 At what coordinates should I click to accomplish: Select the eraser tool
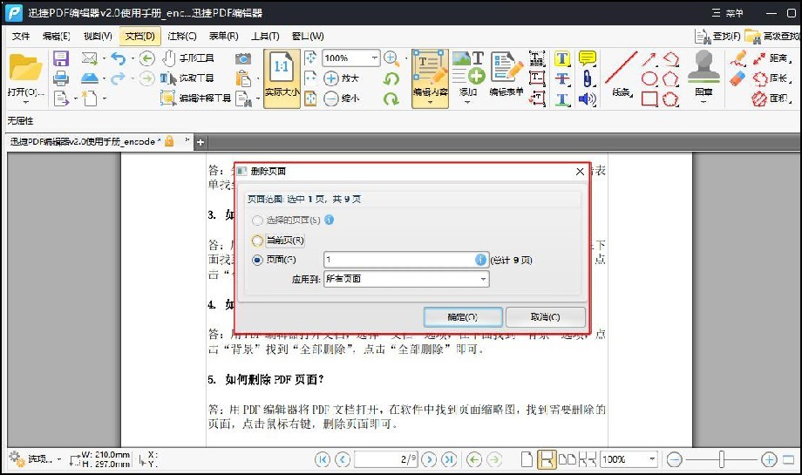coord(737,79)
